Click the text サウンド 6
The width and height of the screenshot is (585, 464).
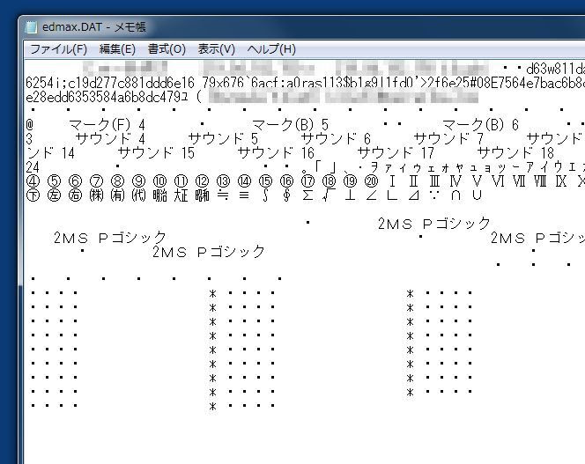pyautogui.click(x=336, y=139)
